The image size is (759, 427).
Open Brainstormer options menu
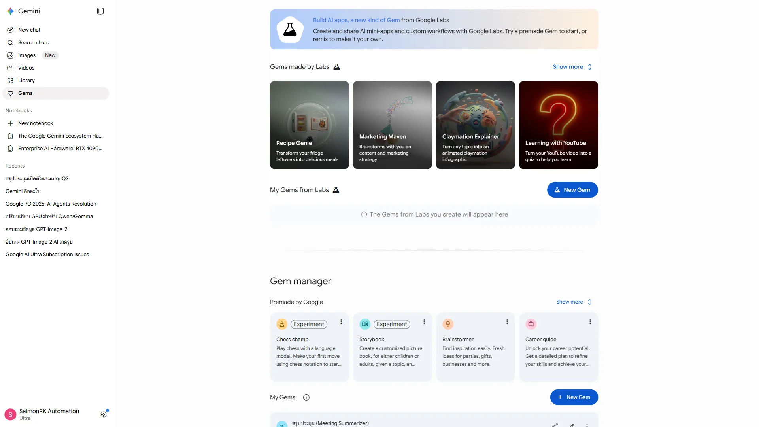coord(507,322)
